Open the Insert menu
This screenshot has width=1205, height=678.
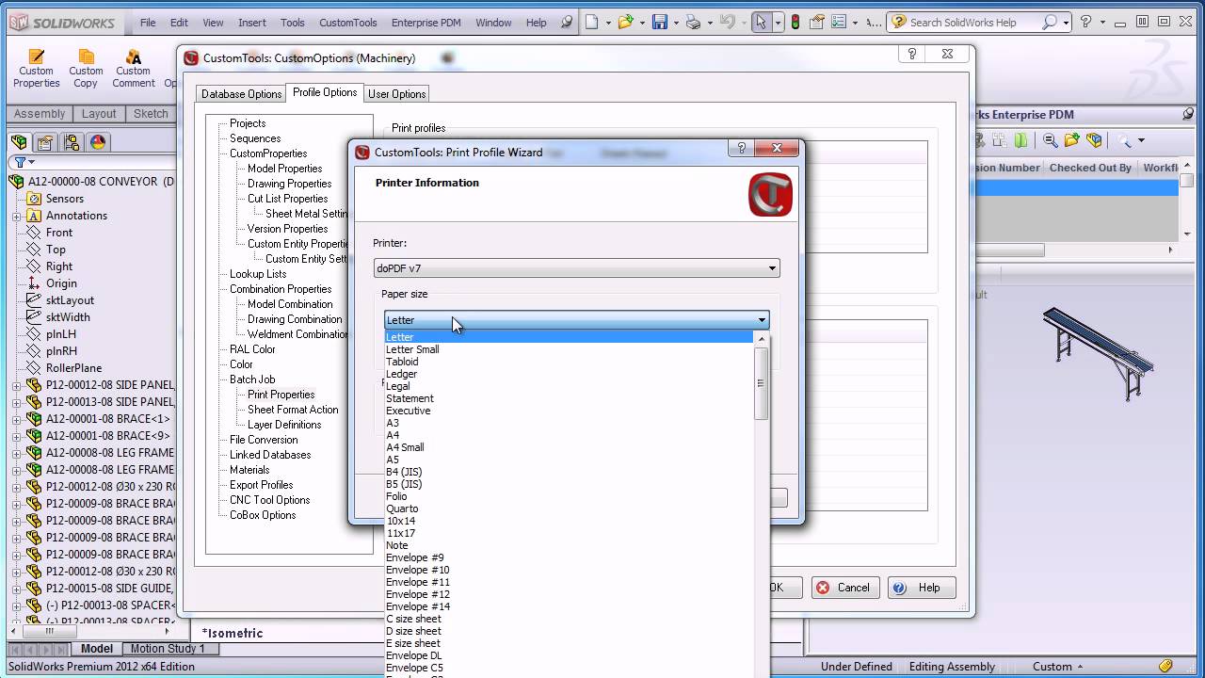click(252, 23)
